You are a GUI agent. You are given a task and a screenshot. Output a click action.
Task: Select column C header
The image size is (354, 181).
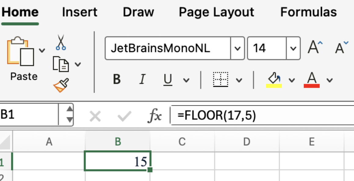[x=182, y=142]
